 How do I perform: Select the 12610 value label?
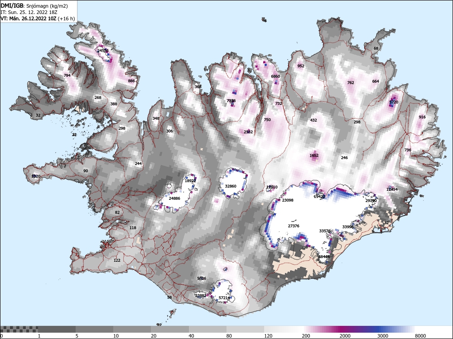click(272, 188)
